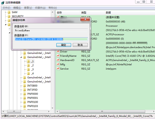Click the @cpu.inf,%intel%;Intel data cell
This screenshot has width=155, height=119.
119,64
